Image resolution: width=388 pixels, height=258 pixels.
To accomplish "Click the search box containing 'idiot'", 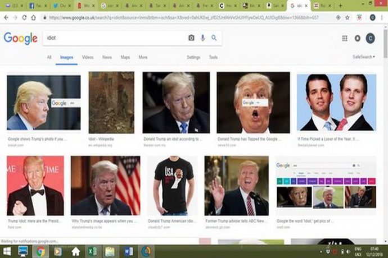I will click(112, 38).
